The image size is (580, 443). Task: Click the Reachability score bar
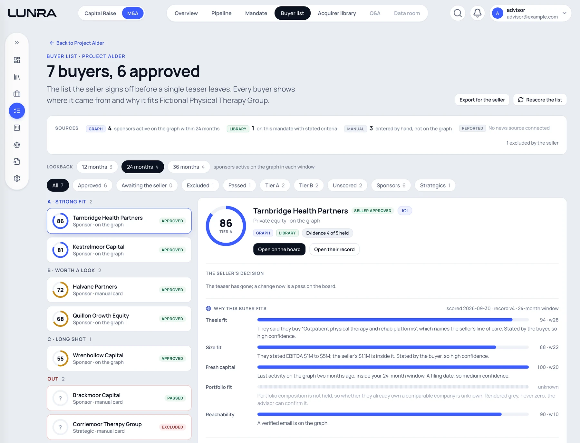click(x=393, y=414)
